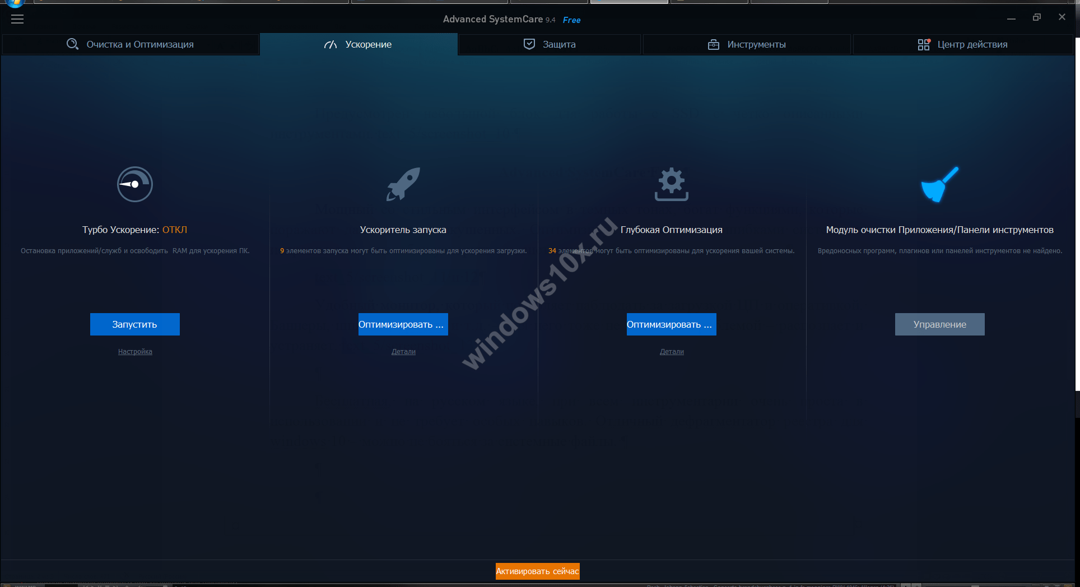Switch to the Очистка и Оптимизация tab
This screenshot has height=587, width=1080.
(131, 44)
